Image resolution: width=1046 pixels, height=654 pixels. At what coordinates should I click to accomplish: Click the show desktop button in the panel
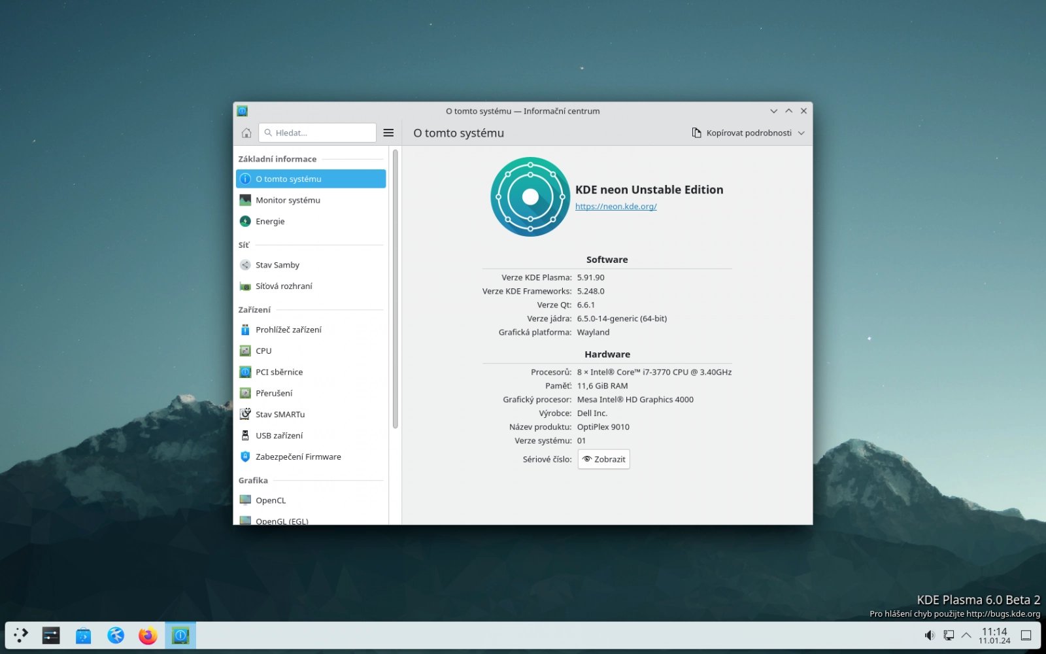(x=1026, y=635)
